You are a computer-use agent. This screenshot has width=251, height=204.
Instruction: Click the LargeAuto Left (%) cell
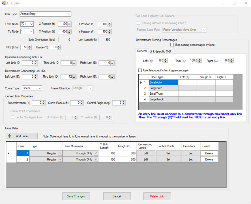tap(187, 88)
